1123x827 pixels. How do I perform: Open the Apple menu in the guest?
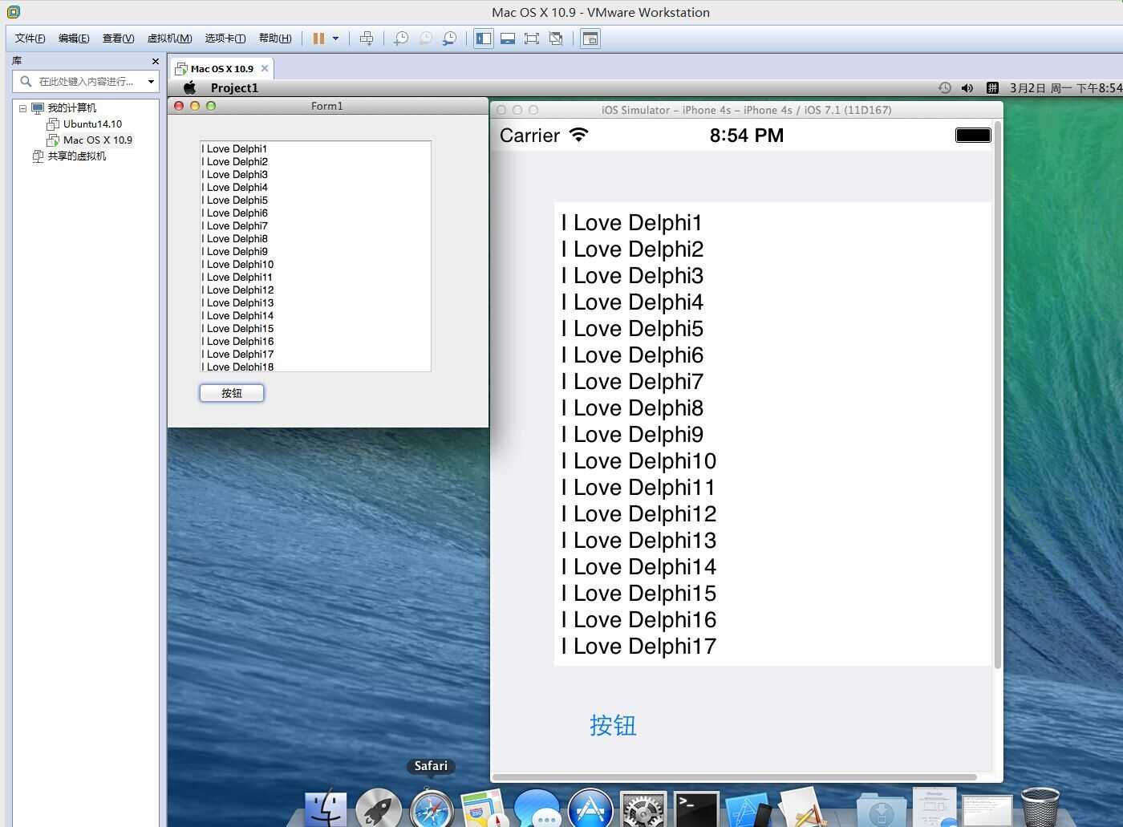(x=189, y=88)
